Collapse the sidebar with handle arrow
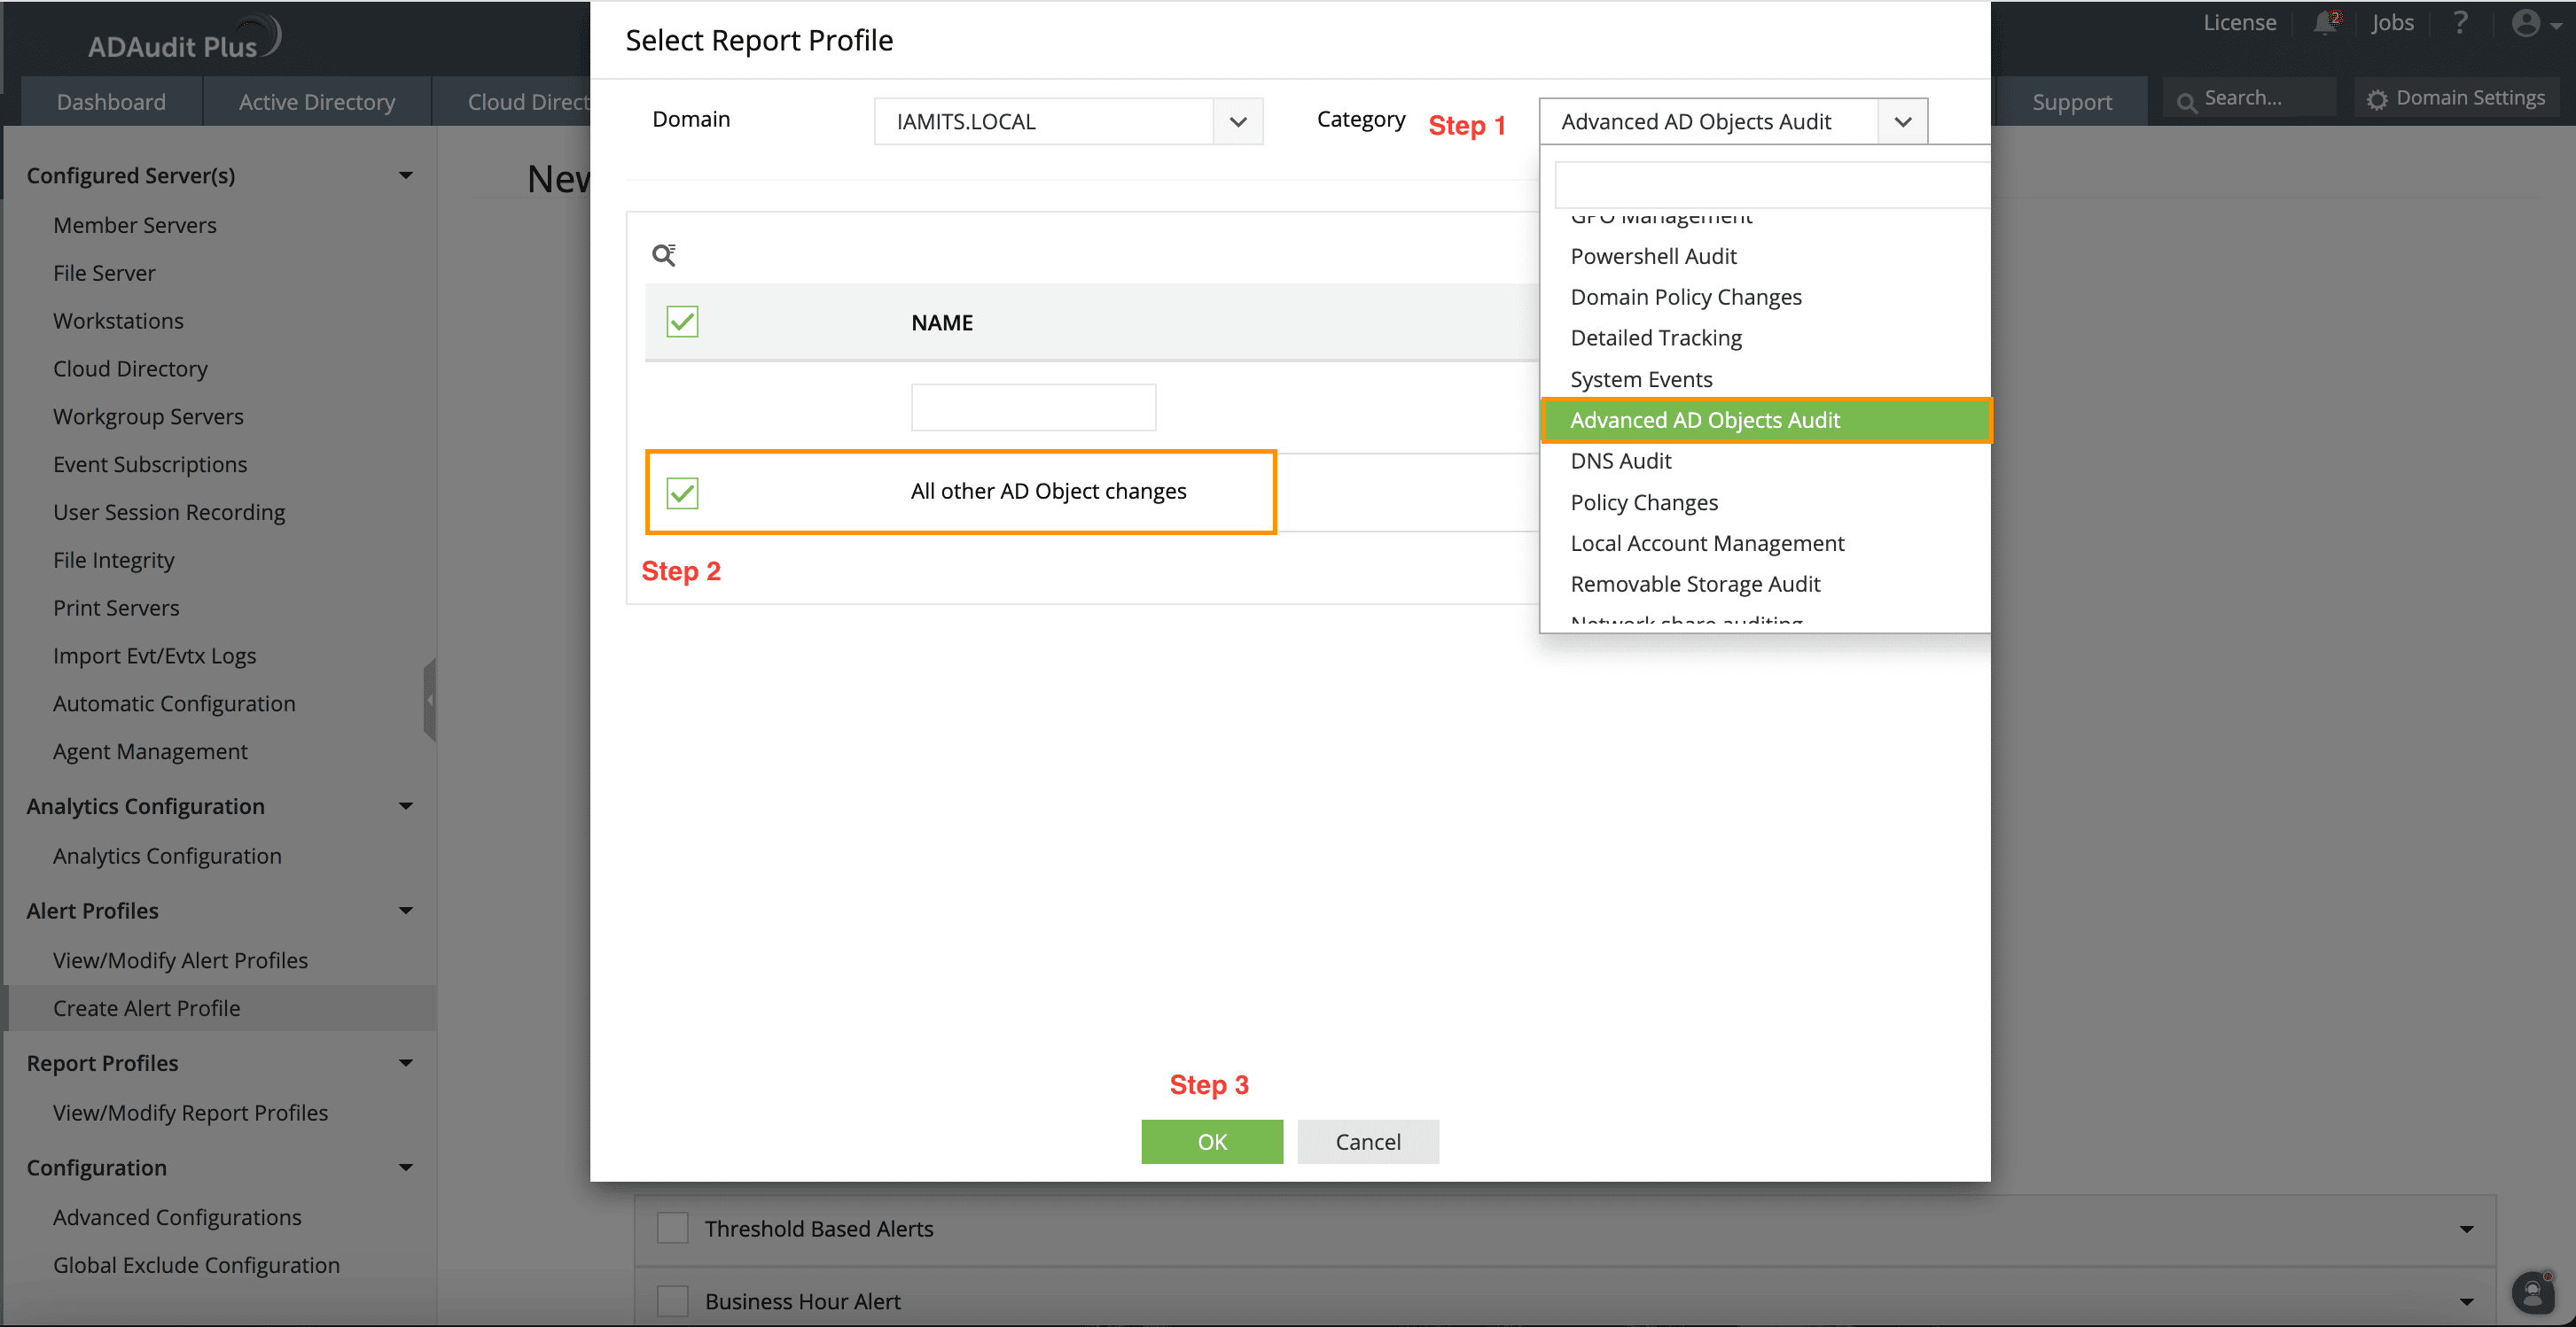2576x1327 pixels. click(430, 700)
